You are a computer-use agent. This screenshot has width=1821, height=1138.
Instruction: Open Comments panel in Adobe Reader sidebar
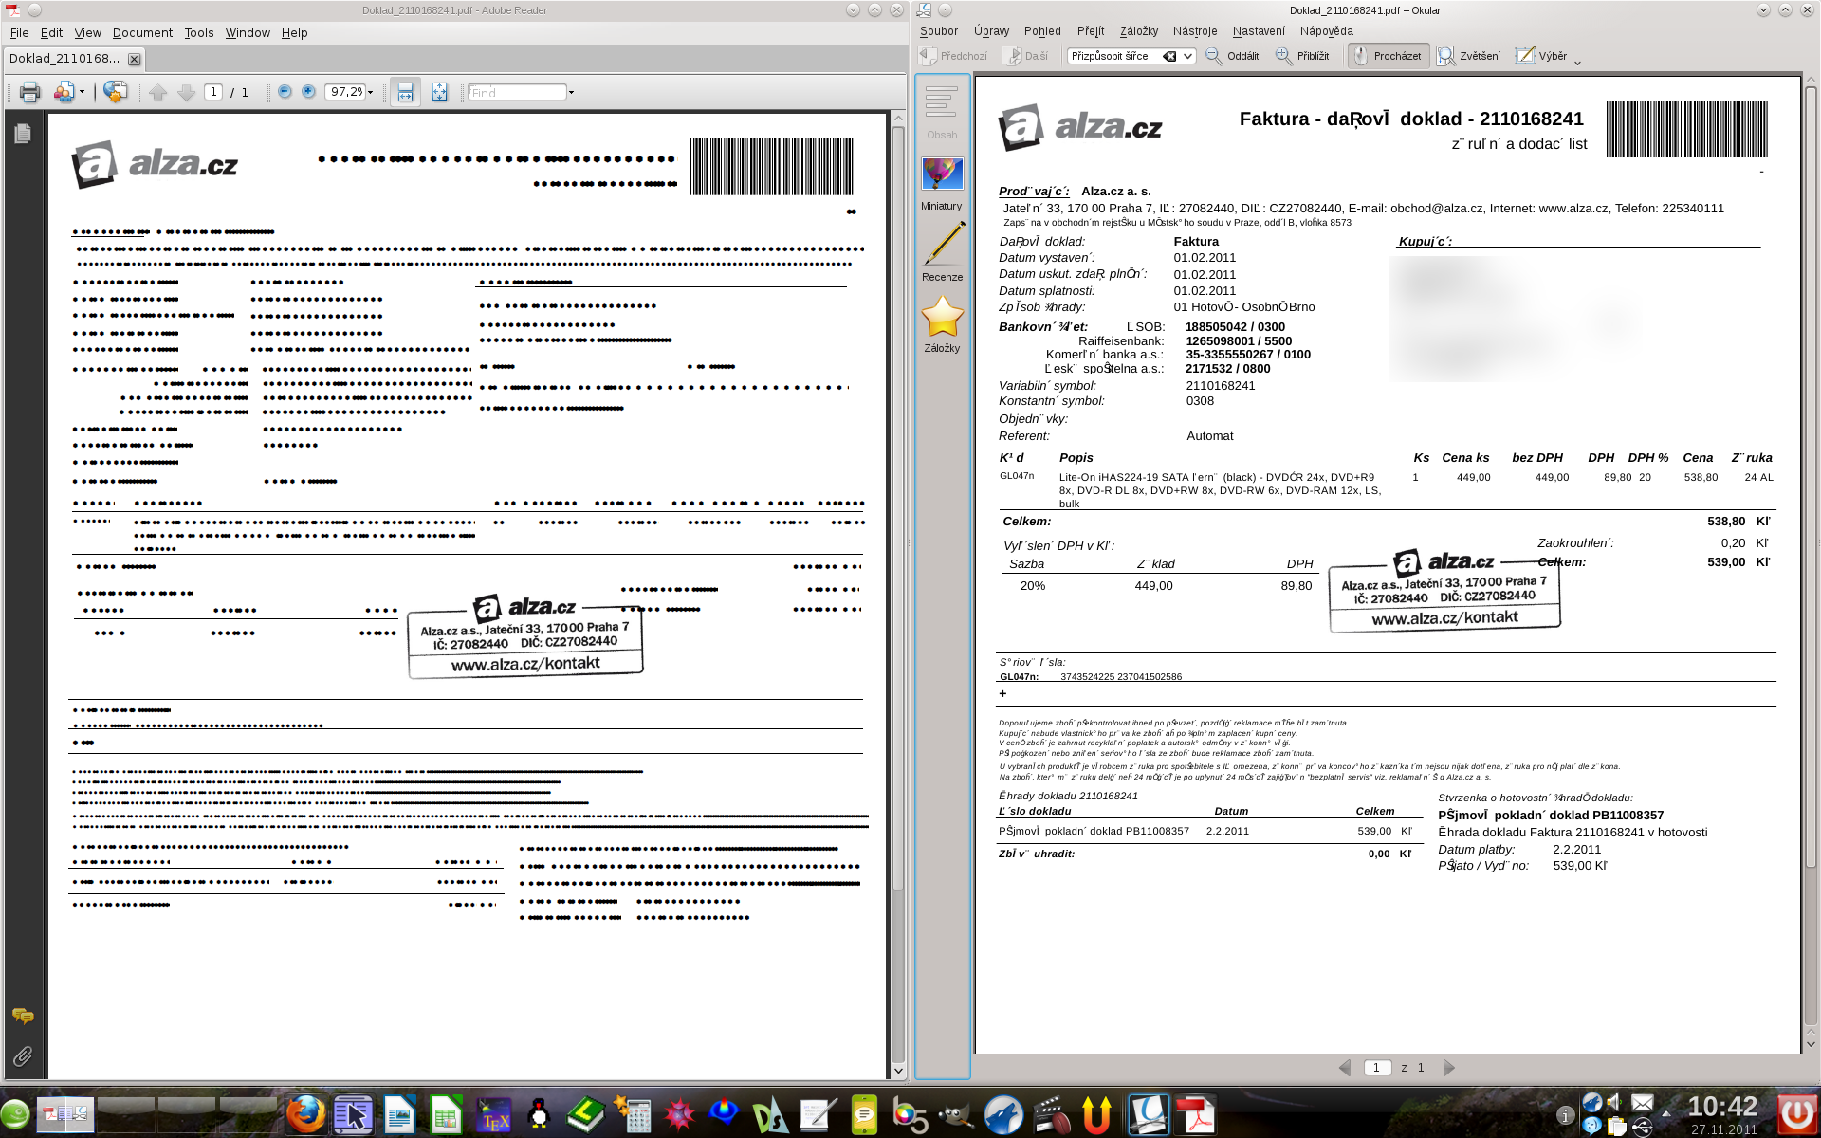pos(23,1016)
